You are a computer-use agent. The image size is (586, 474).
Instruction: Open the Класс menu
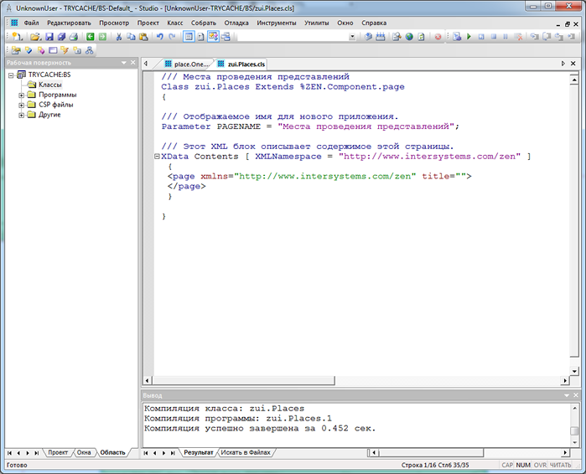175,23
